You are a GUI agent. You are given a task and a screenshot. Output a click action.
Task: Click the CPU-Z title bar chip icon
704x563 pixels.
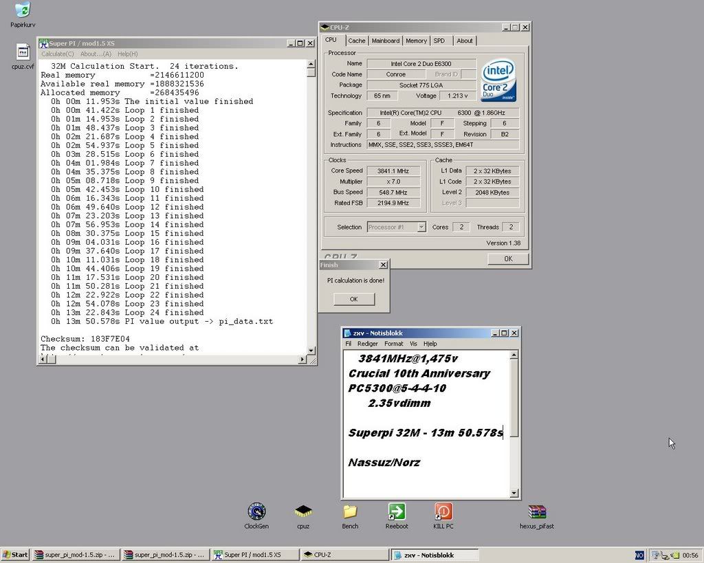(325, 27)
